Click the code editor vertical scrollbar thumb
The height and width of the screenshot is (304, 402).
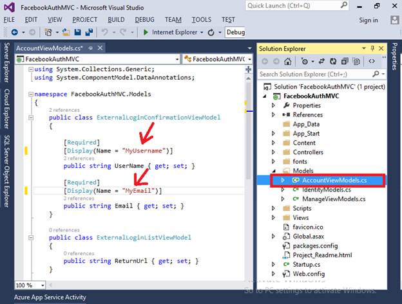click(248, 130)
